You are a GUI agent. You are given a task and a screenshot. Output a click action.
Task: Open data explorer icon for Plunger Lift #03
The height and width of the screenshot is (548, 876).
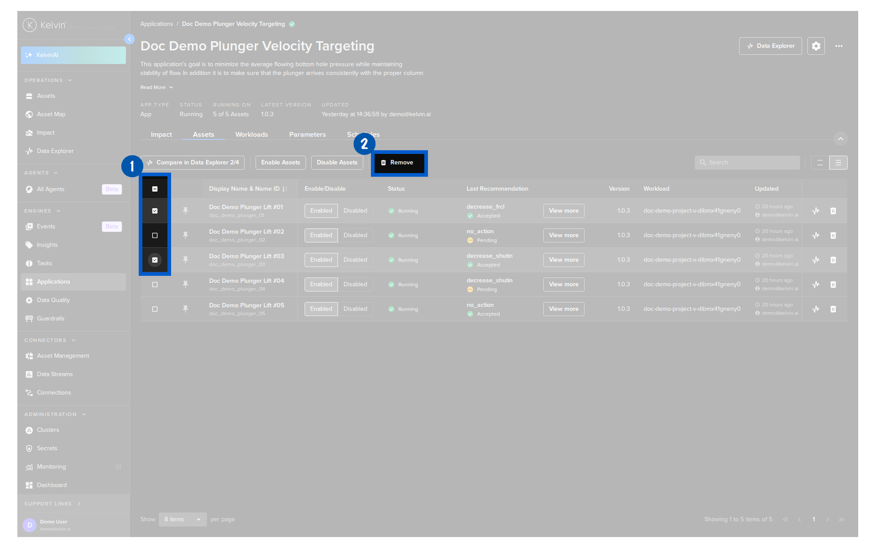point(816,260)
